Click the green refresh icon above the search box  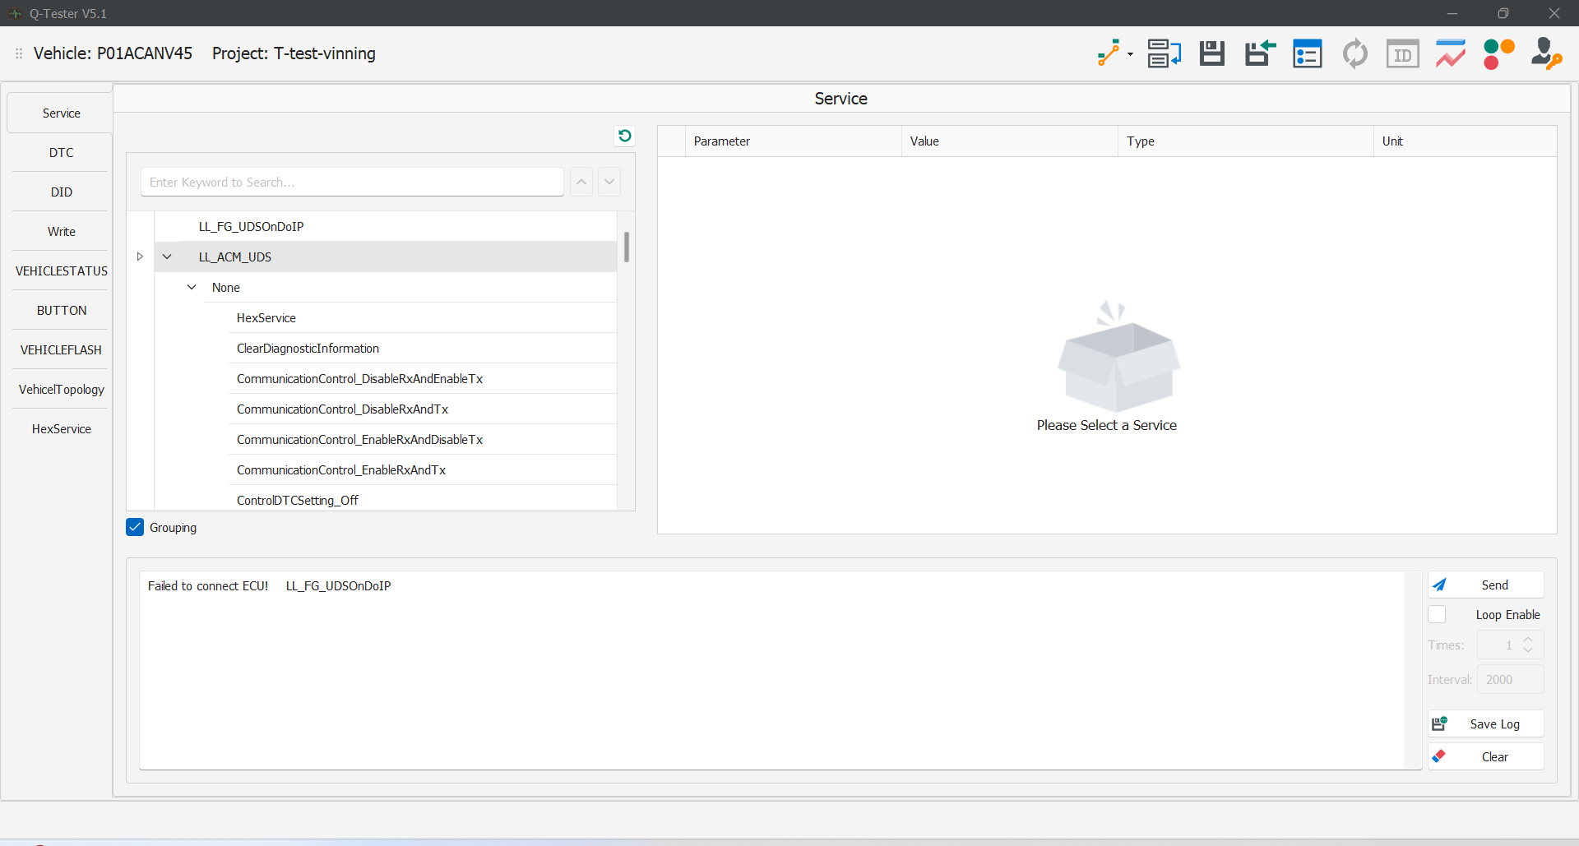click(x=625, y=136)
